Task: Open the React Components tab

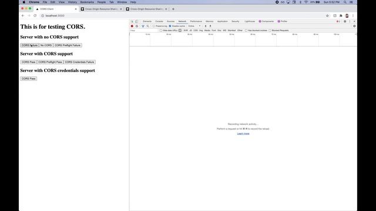Action: (x=266, y=21)
